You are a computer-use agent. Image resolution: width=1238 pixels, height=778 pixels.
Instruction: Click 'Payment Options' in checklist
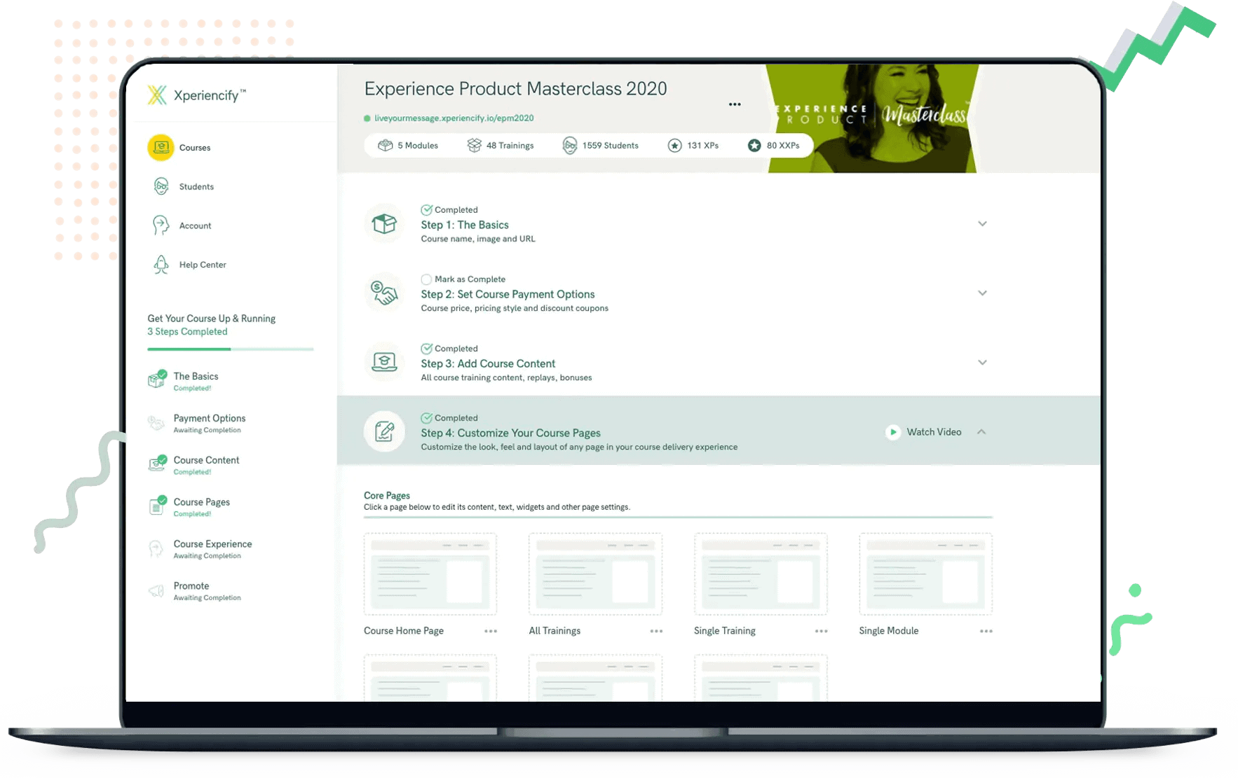(210, 418)
